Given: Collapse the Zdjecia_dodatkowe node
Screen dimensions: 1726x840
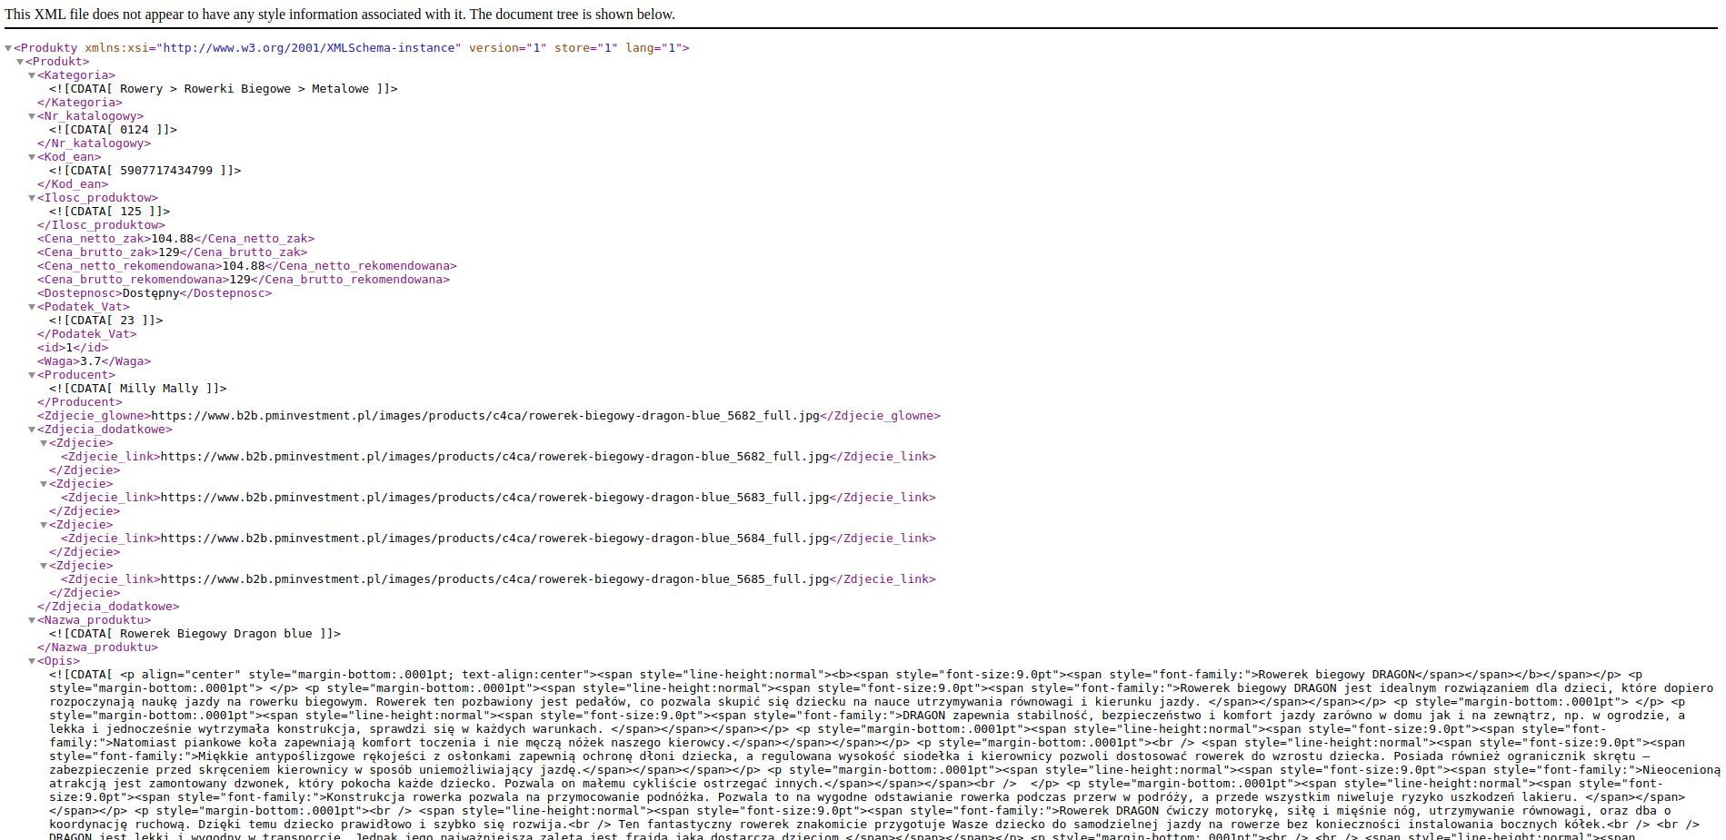Looking at the screenshot, I should tap(32, 430).
